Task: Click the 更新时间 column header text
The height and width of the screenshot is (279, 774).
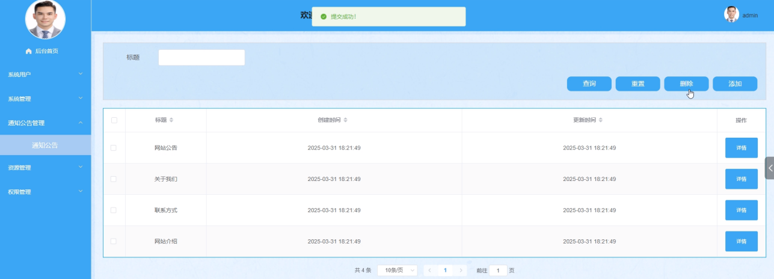Action: coord(585,120)
